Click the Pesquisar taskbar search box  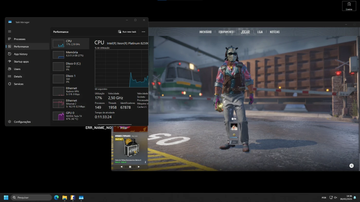click(x=31, y=198)
